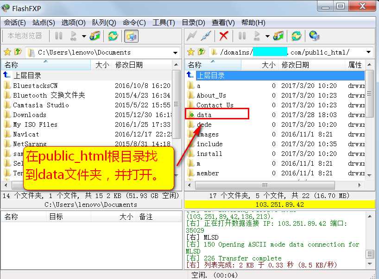Expand the local path dropdown
The image size is (379, 279).
pyautogui.click(x=176, y=53)
